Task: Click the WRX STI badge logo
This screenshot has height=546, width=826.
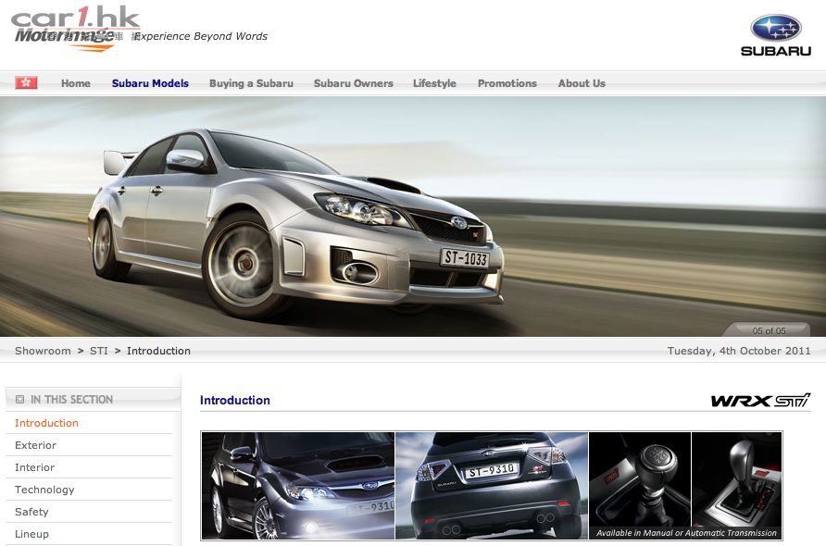Action: click(760, 400)
